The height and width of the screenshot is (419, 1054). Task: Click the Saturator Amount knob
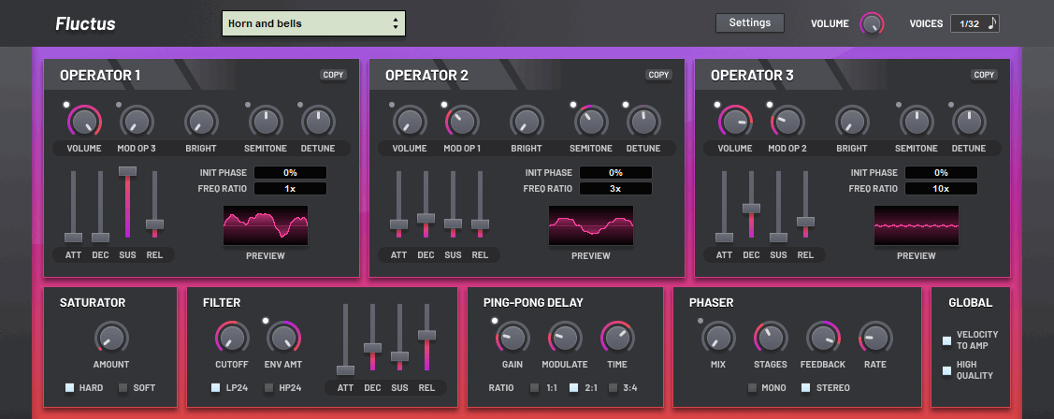110,338
